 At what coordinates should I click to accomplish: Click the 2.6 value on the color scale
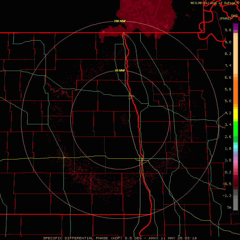(228, 137)
